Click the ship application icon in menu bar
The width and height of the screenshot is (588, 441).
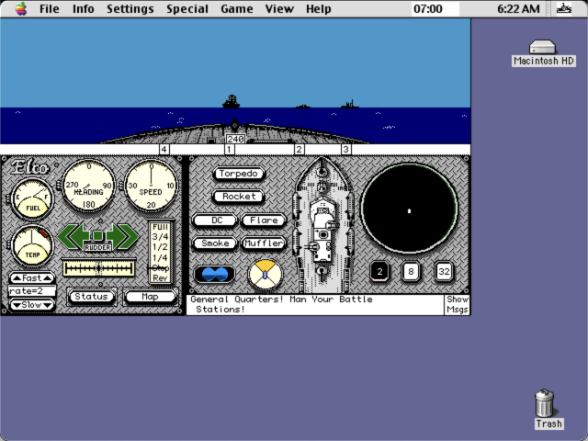click(x=563, y=8)
